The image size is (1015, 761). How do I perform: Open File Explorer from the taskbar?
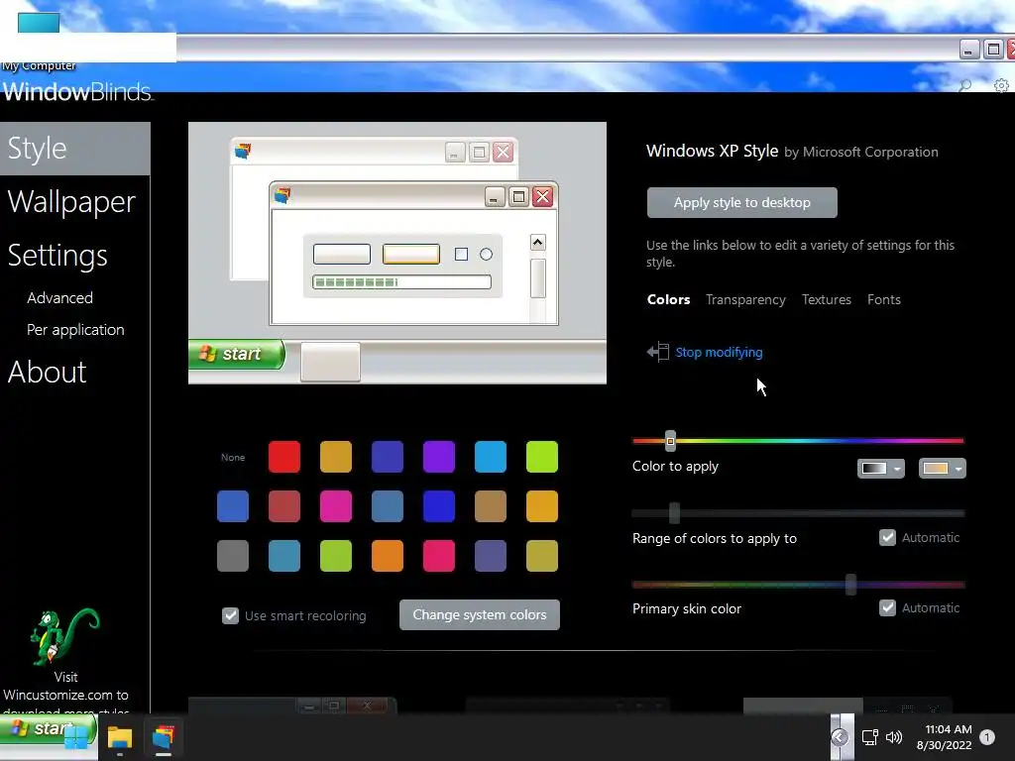[x=120, y=737]
